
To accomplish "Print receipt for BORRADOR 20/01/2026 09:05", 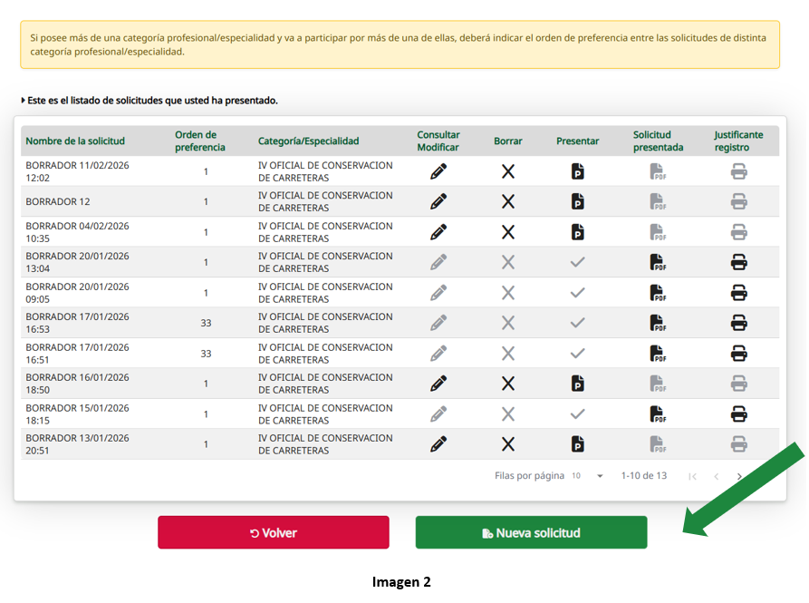I will click(x=739, y=293).
